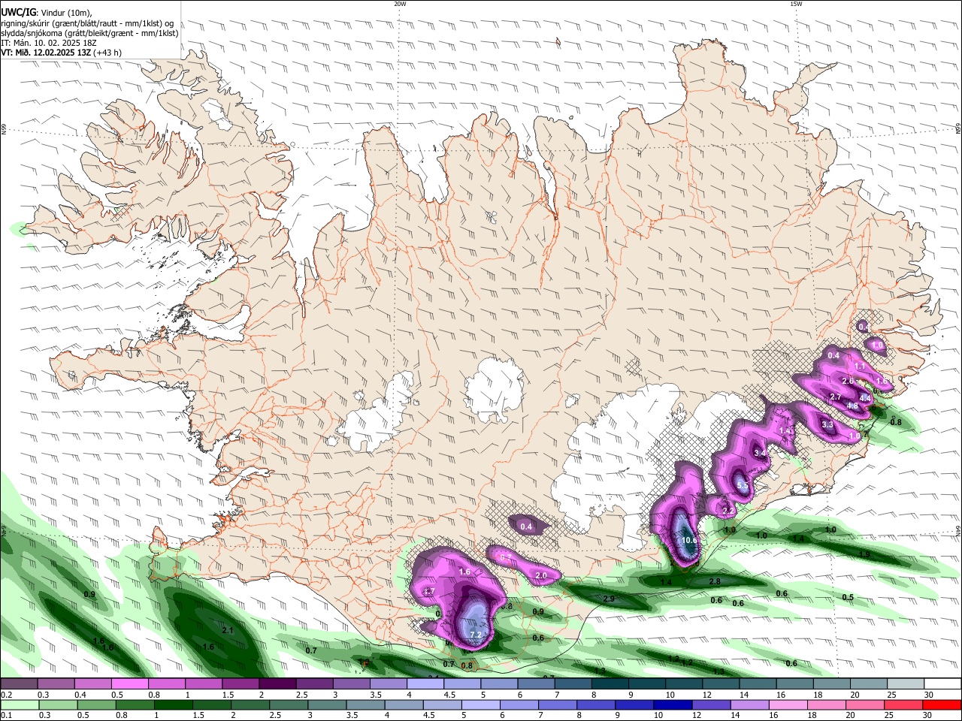Click the "VT: Mið. 12.02.2025 13Z (+43 h)" valid time
The width and height of the screenshot is (962, 721).
click(61, 53)
